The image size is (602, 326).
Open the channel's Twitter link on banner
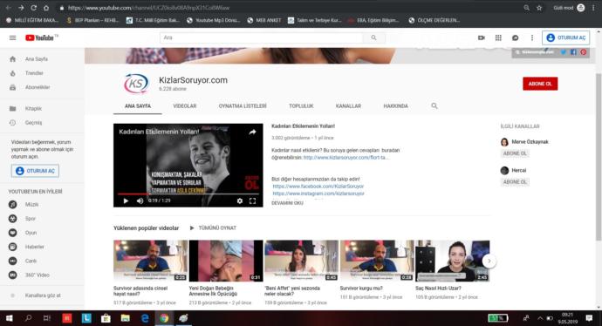(x=564, y=51)
